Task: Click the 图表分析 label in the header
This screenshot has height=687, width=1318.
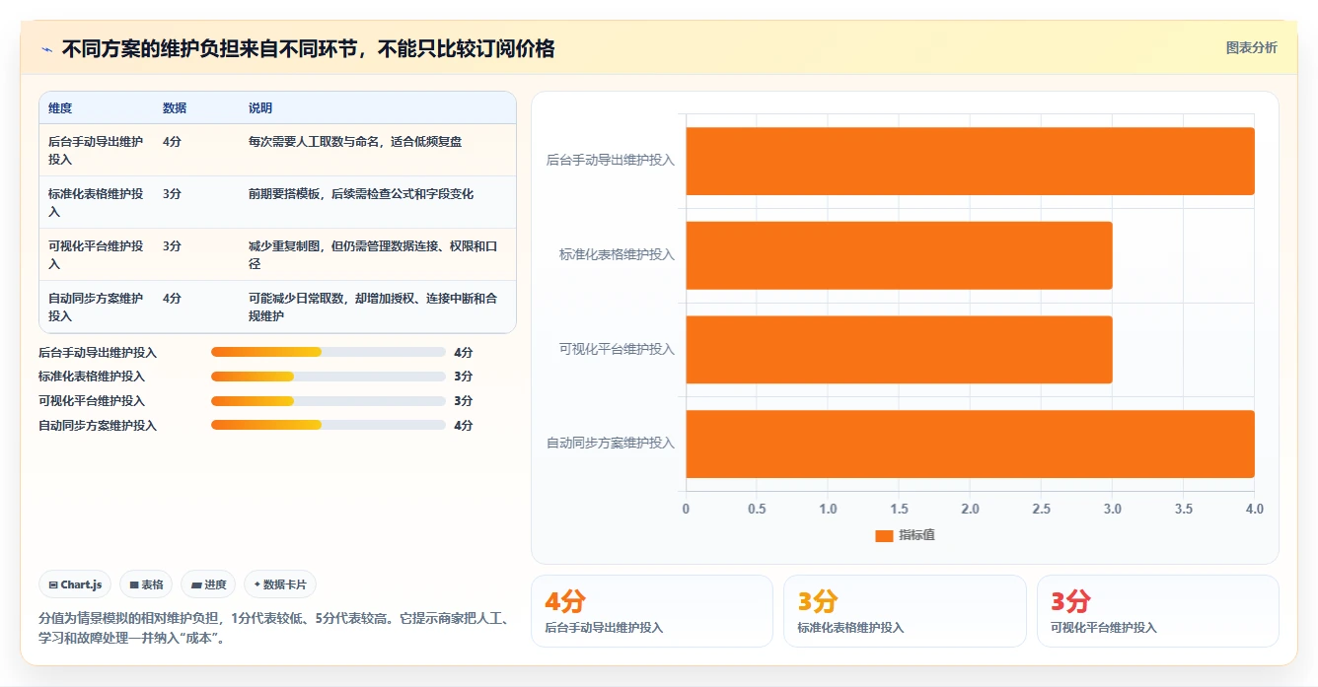Action: (1251, 47)
